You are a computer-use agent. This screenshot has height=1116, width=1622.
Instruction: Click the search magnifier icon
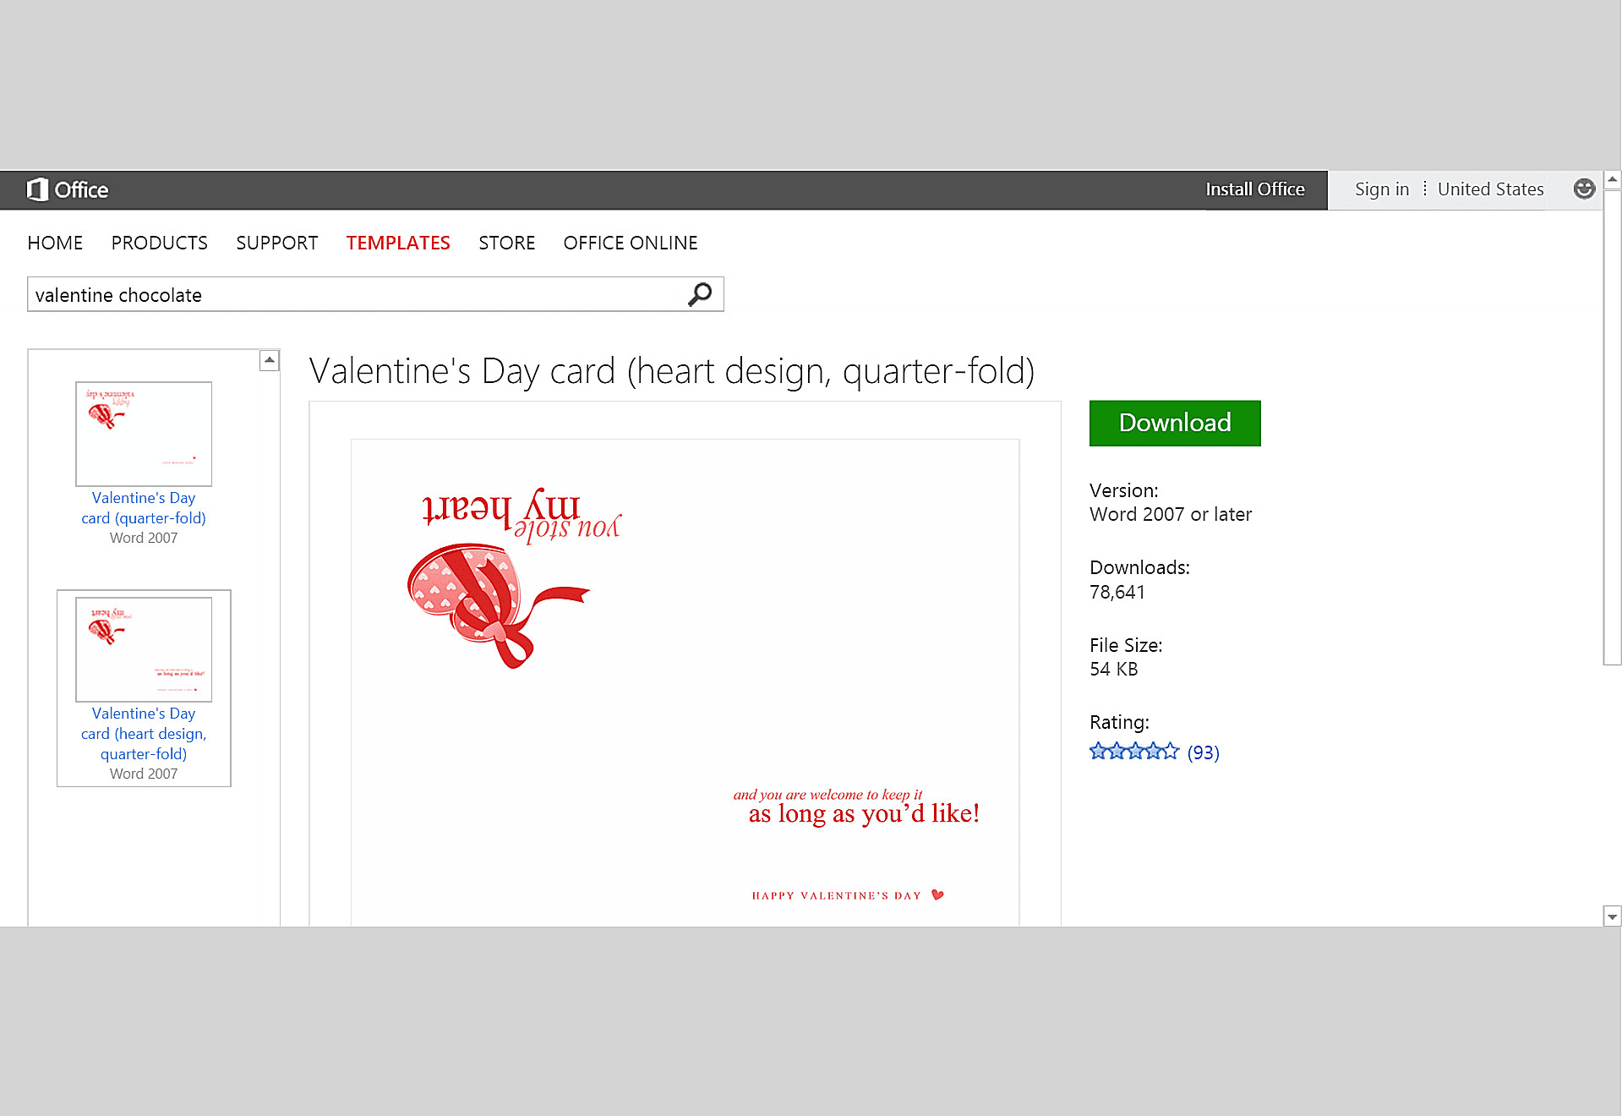(700, 294)
